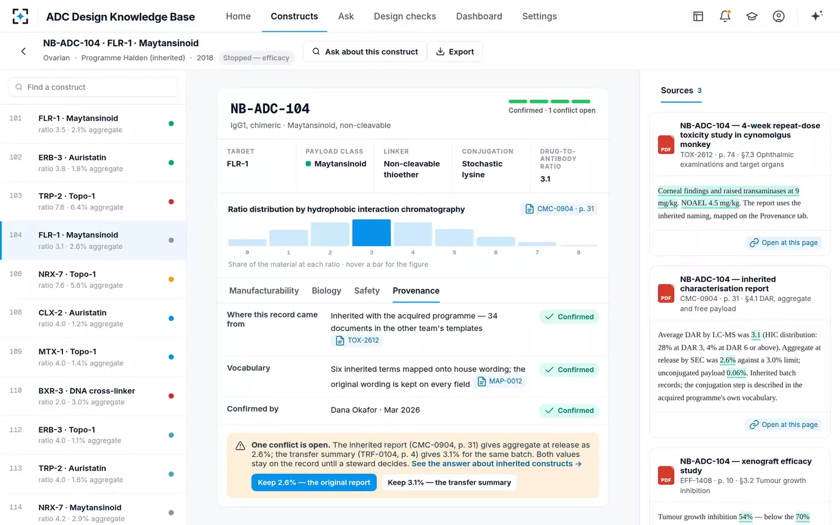Screen dimensions: 840x525
Task: Switch to the Manufacturability tab
Action: [264, 290]
